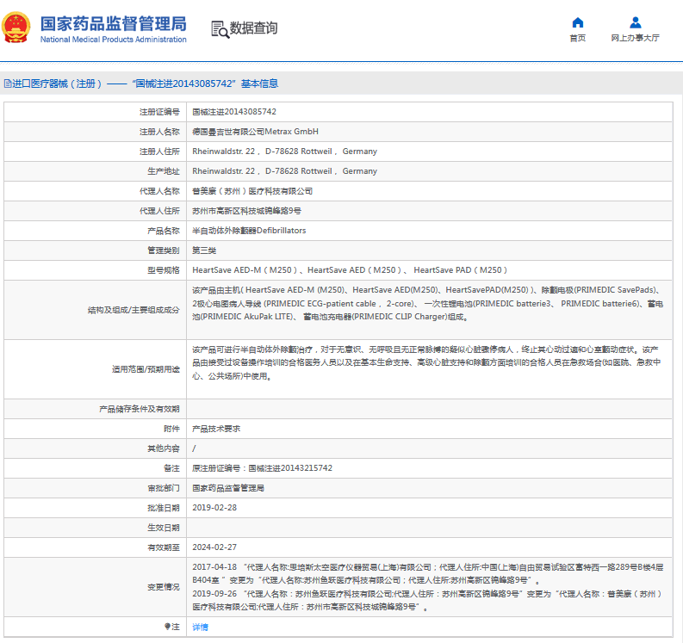
Task: Click the 批准日期 row label
Action: [x=164, y=508]
